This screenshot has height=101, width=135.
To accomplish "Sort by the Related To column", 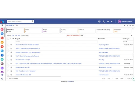I will [x=102, y=39].
